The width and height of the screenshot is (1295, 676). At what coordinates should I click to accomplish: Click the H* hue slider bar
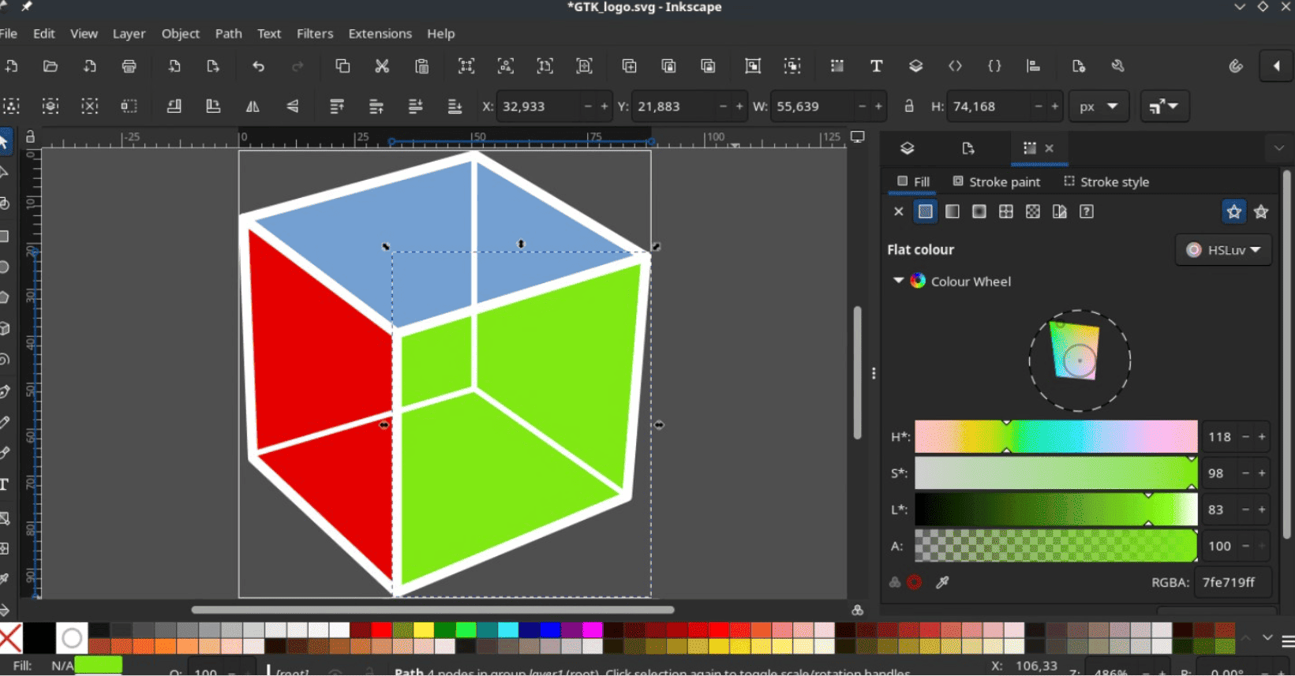click(1055, 437)
